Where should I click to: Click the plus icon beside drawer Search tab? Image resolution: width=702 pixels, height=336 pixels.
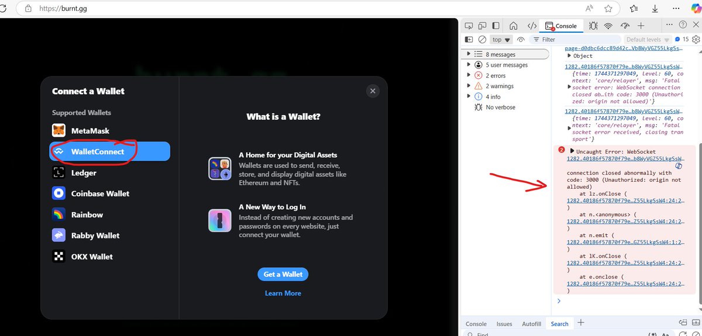pos(580,323)
